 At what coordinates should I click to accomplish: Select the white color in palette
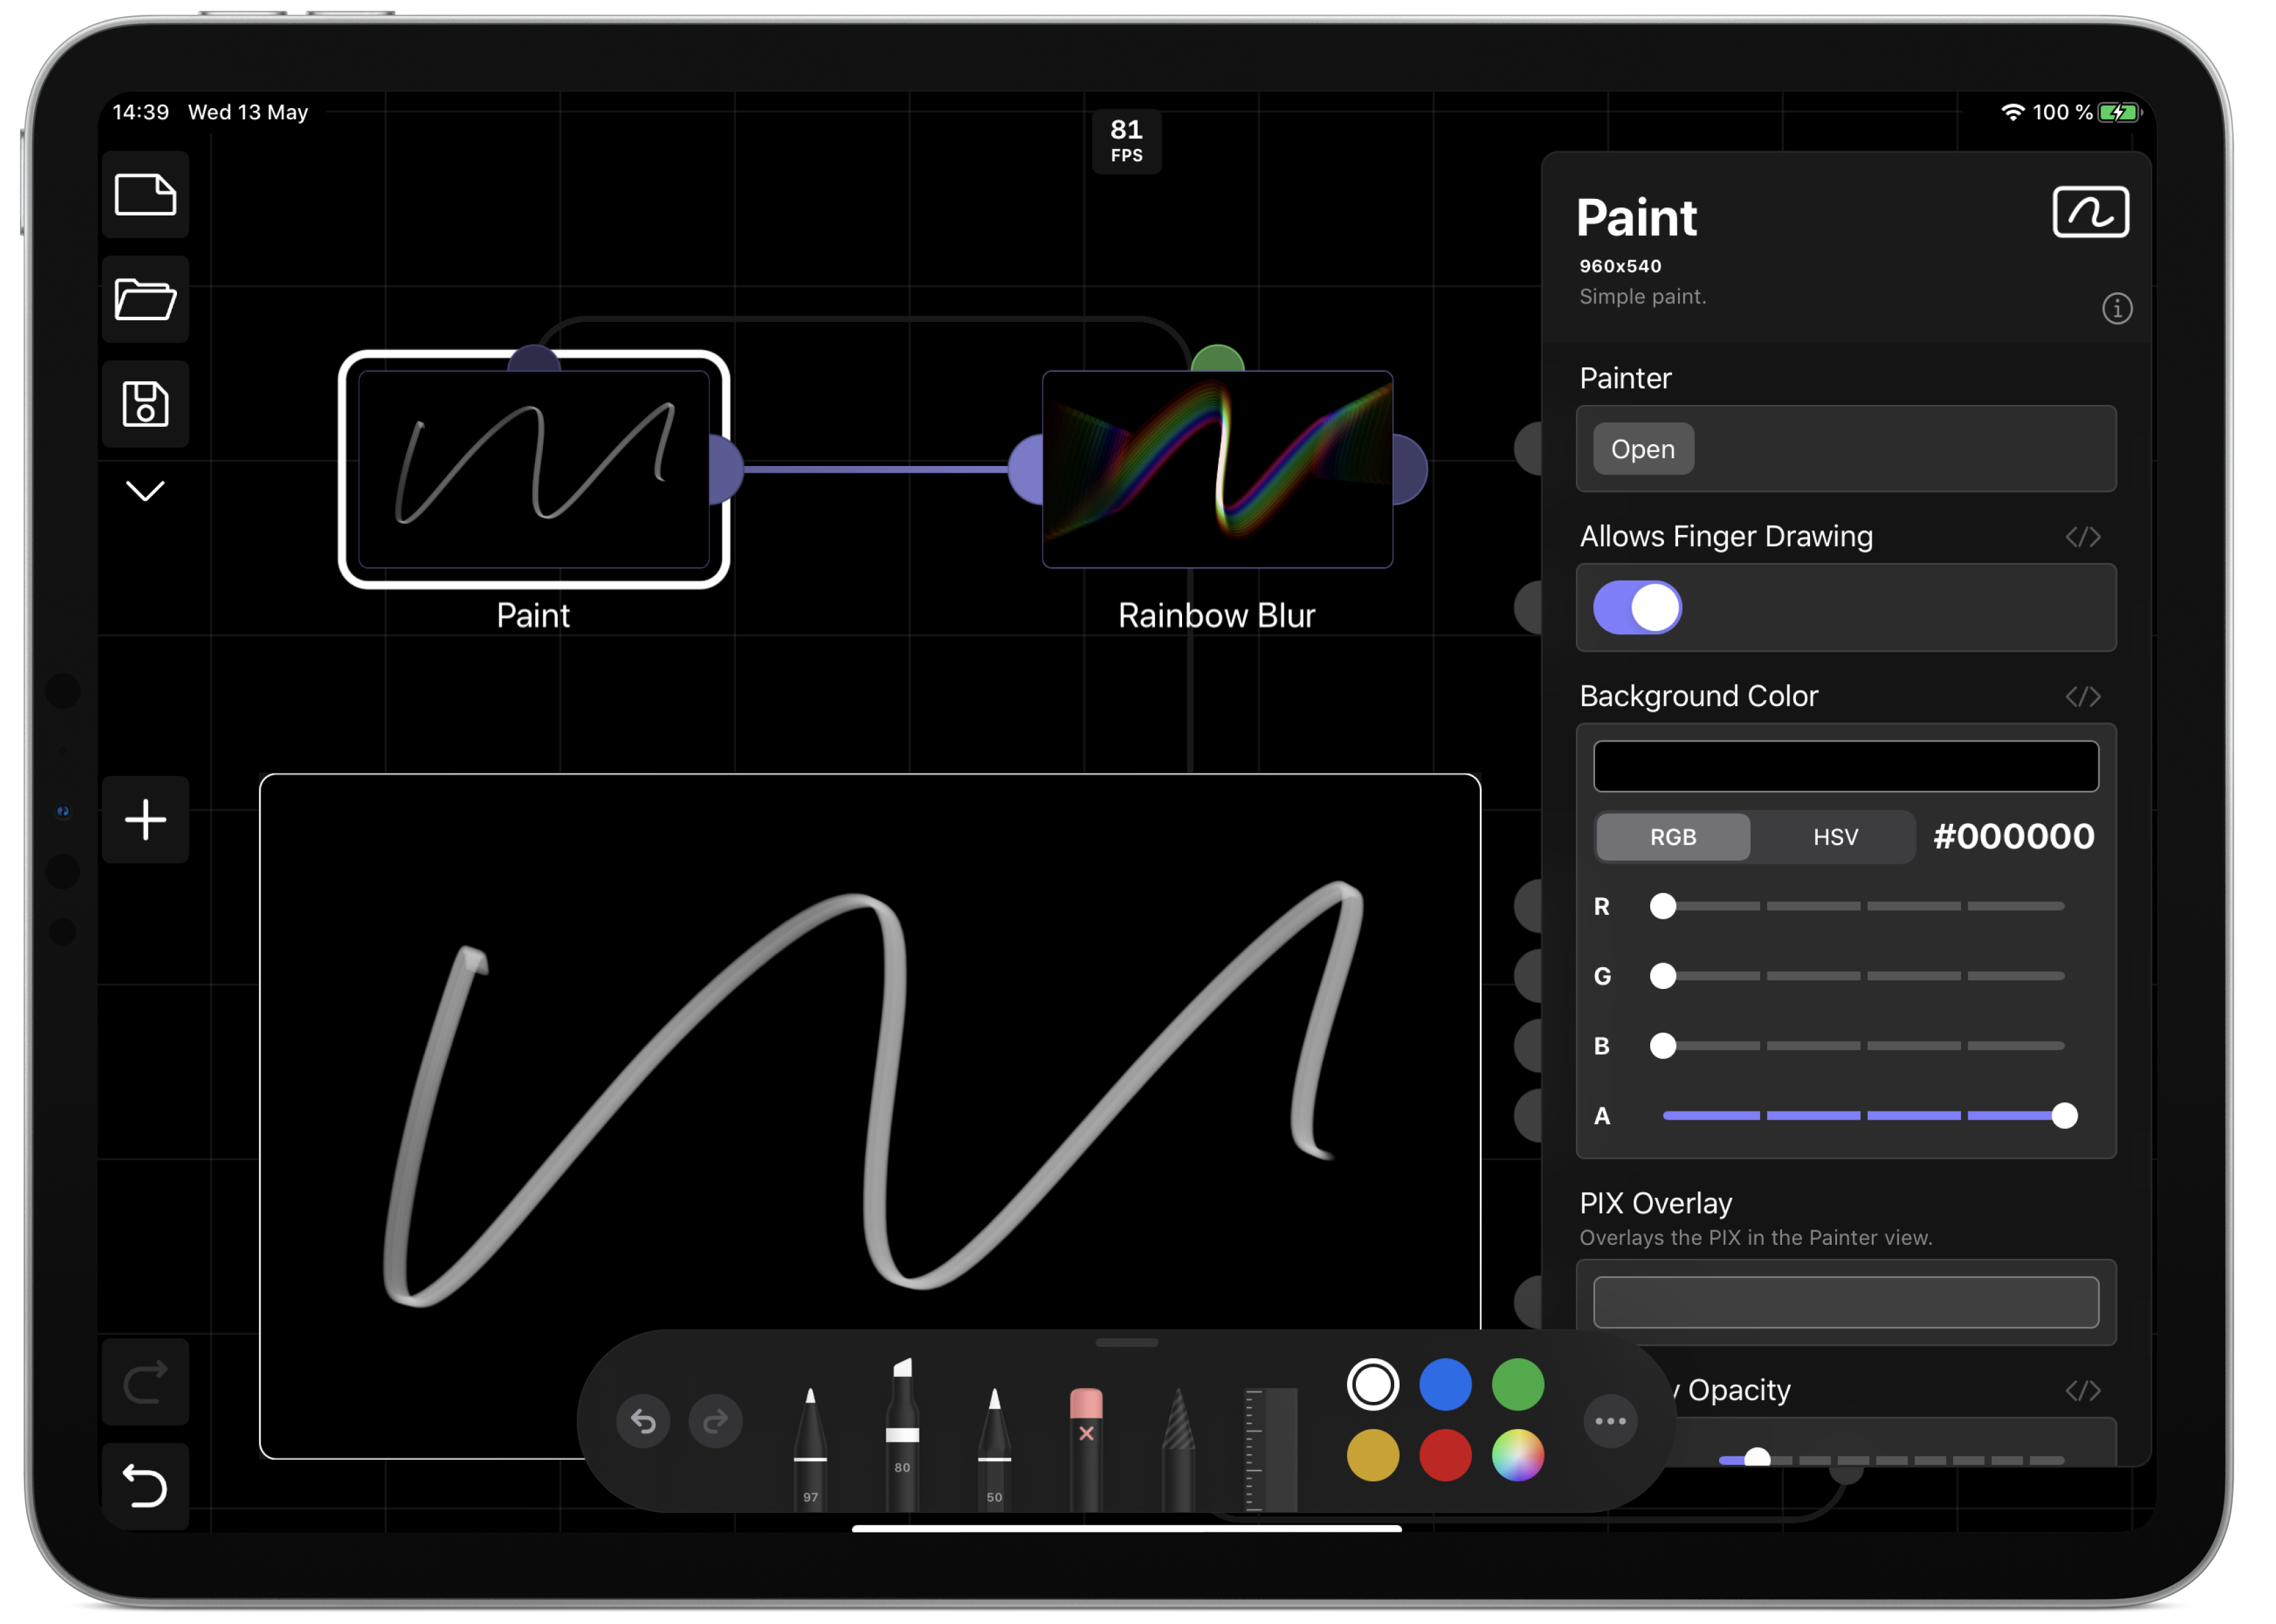(1373, 1385)
